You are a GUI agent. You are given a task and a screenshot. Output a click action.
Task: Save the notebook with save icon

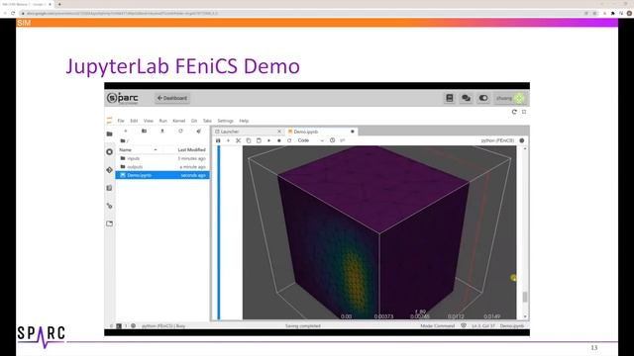coord(218,140)
